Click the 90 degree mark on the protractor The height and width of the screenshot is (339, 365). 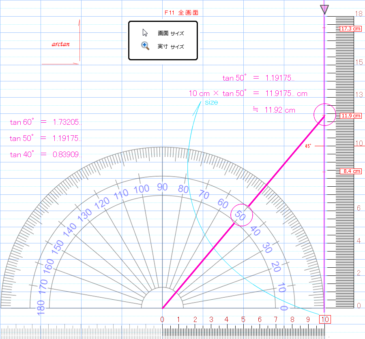(162, 187)
